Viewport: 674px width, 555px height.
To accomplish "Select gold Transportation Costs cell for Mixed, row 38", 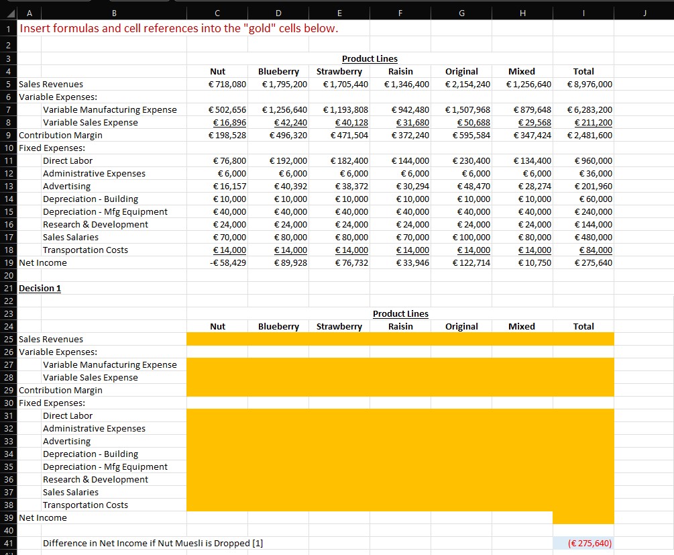I will [522, 505].
